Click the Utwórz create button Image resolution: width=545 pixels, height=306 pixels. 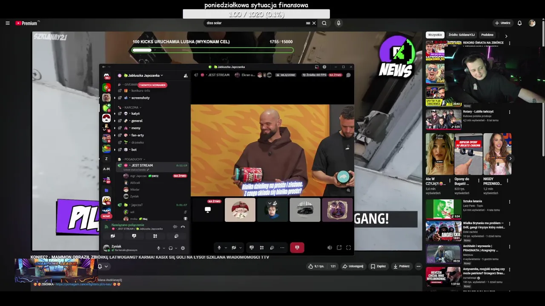502,23
